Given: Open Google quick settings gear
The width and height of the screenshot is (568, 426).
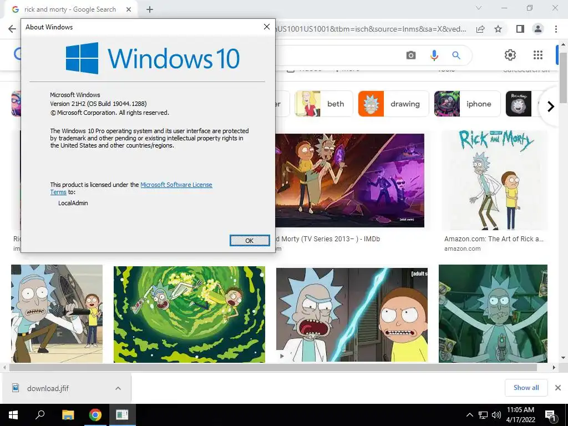Looking at the screenshot, I should coord(510,55).
